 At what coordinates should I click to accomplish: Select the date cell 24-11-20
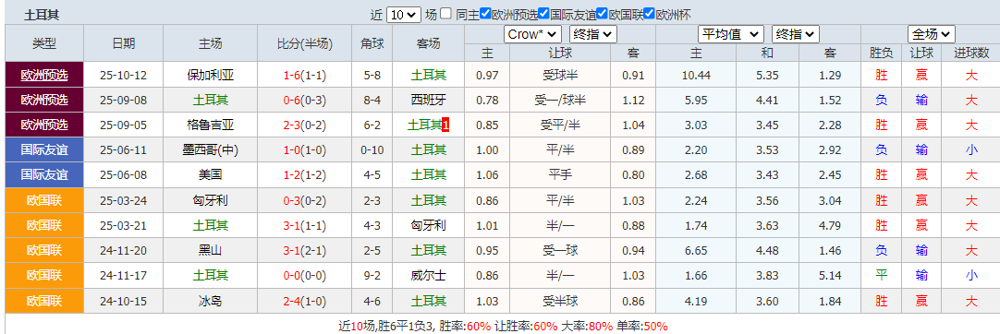tap(124, 251)
